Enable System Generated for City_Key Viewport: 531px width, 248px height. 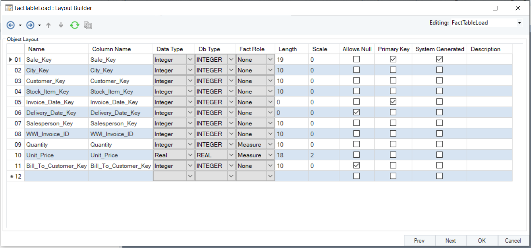(x=439, y=70)
